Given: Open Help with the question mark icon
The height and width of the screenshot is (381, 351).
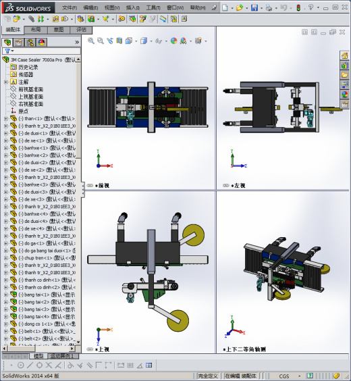Looking at the screenshot, I should pos(310,7).
